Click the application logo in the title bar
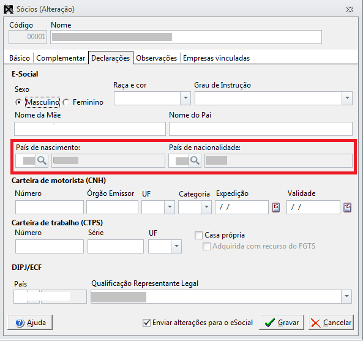363x341 pixels. [x=9, y=9]
